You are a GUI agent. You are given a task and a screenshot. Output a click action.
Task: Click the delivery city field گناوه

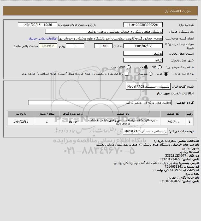tap(143, 60)
